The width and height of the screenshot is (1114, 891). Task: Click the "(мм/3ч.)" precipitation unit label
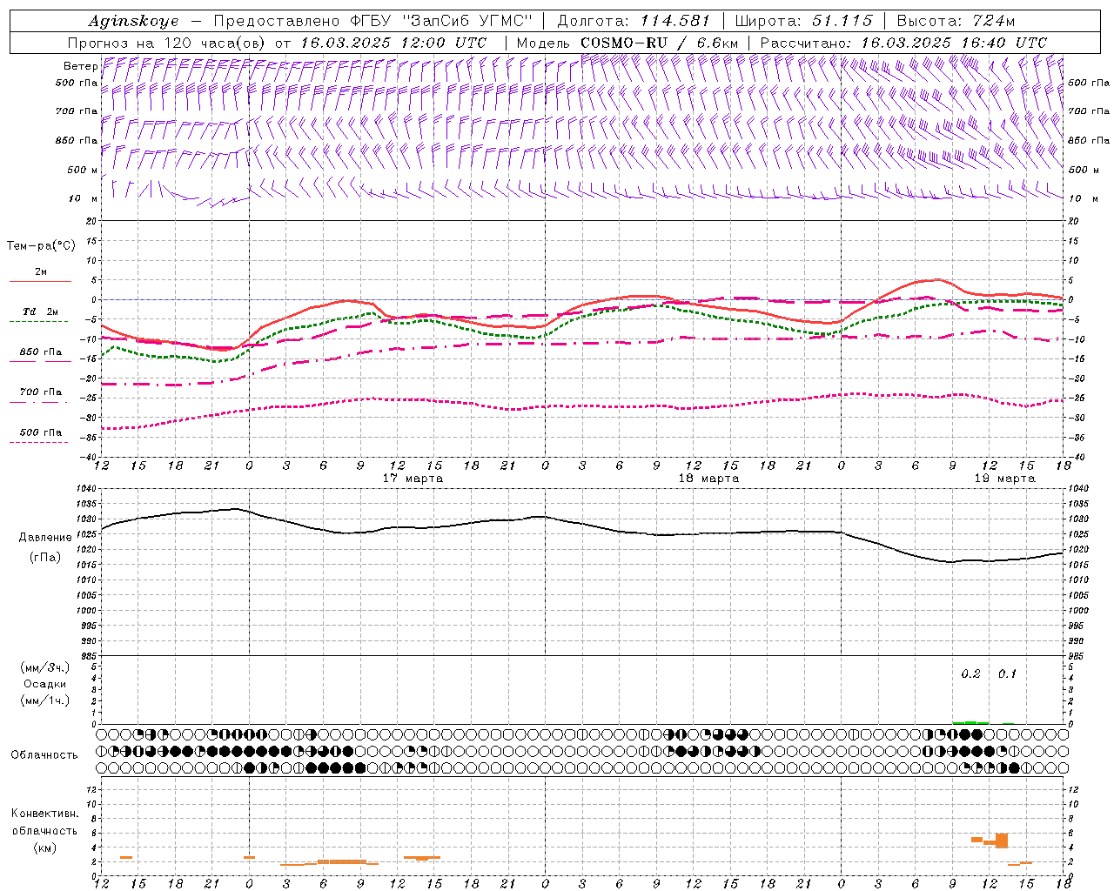coord(45,667)
